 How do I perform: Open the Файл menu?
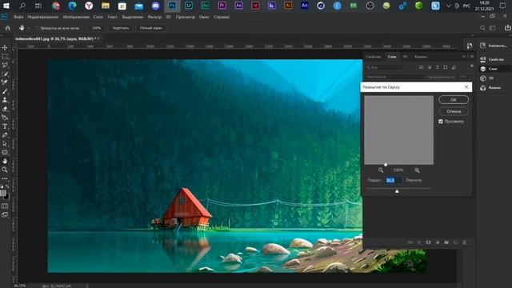tap(18, 17)
